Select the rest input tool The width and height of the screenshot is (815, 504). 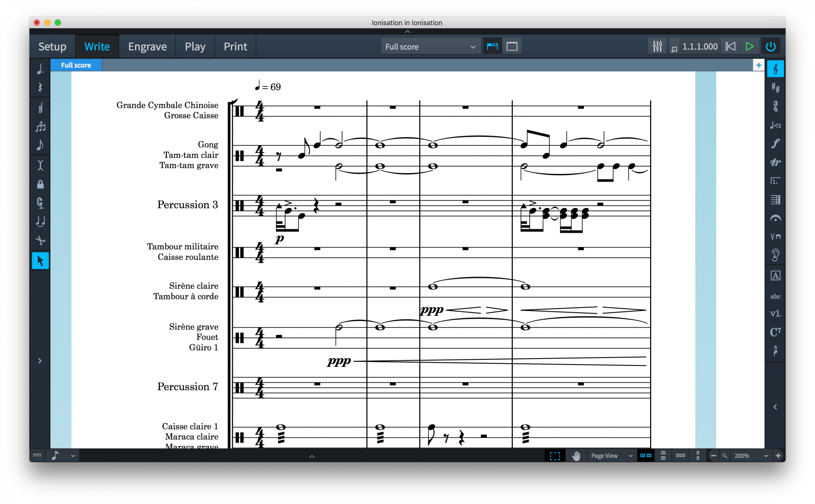40,88
